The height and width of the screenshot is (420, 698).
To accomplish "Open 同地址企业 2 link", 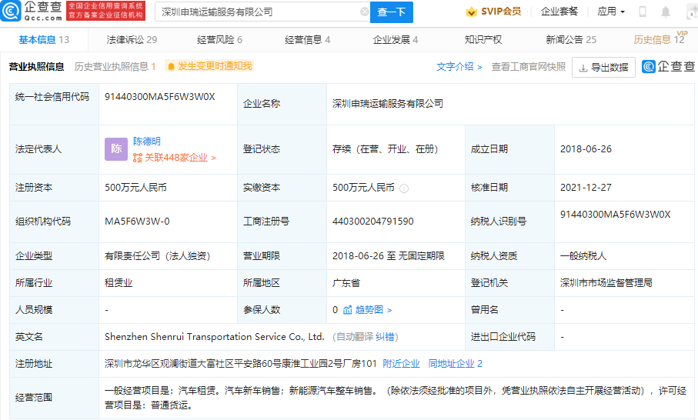I will coord(455,364).
